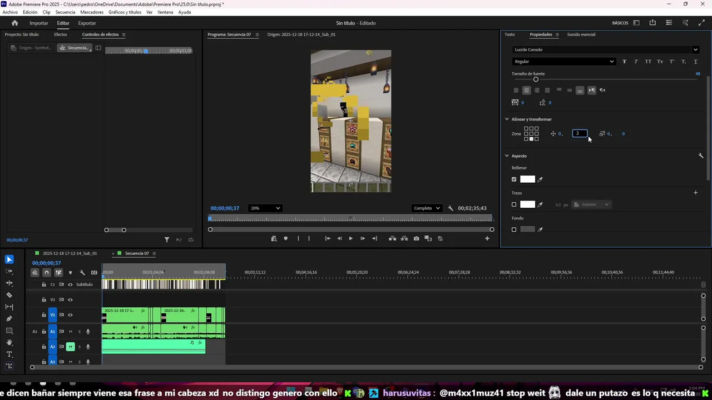Viewport: 712px width, 400px height.
Task: Open Regular font style dropdown
Action: click(x=563, y=62)
